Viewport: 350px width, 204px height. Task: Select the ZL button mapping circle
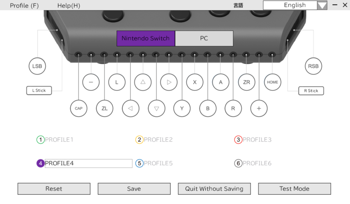pyautogui.click(x=104, y=108)
